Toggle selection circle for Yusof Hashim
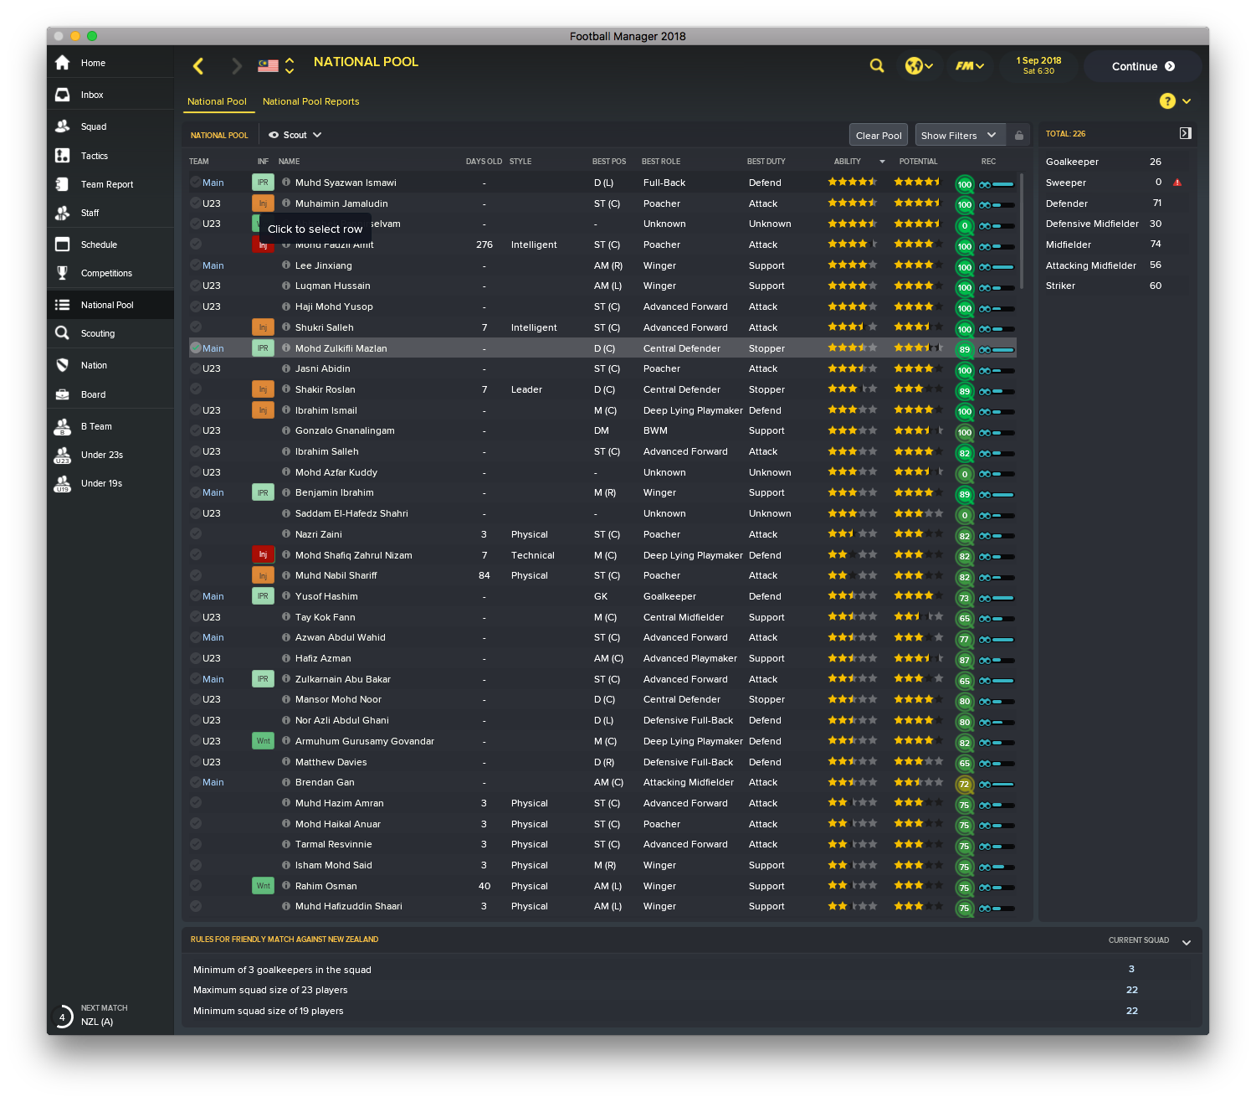 click(196, 596)
